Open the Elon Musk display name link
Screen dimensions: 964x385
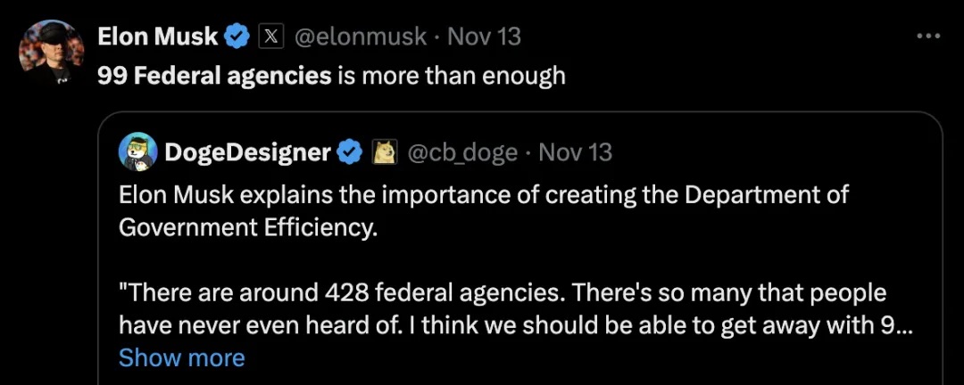157,37
